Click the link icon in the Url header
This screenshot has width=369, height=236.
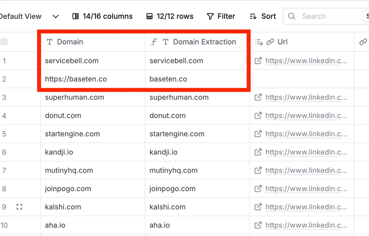(x=270, y=42)
